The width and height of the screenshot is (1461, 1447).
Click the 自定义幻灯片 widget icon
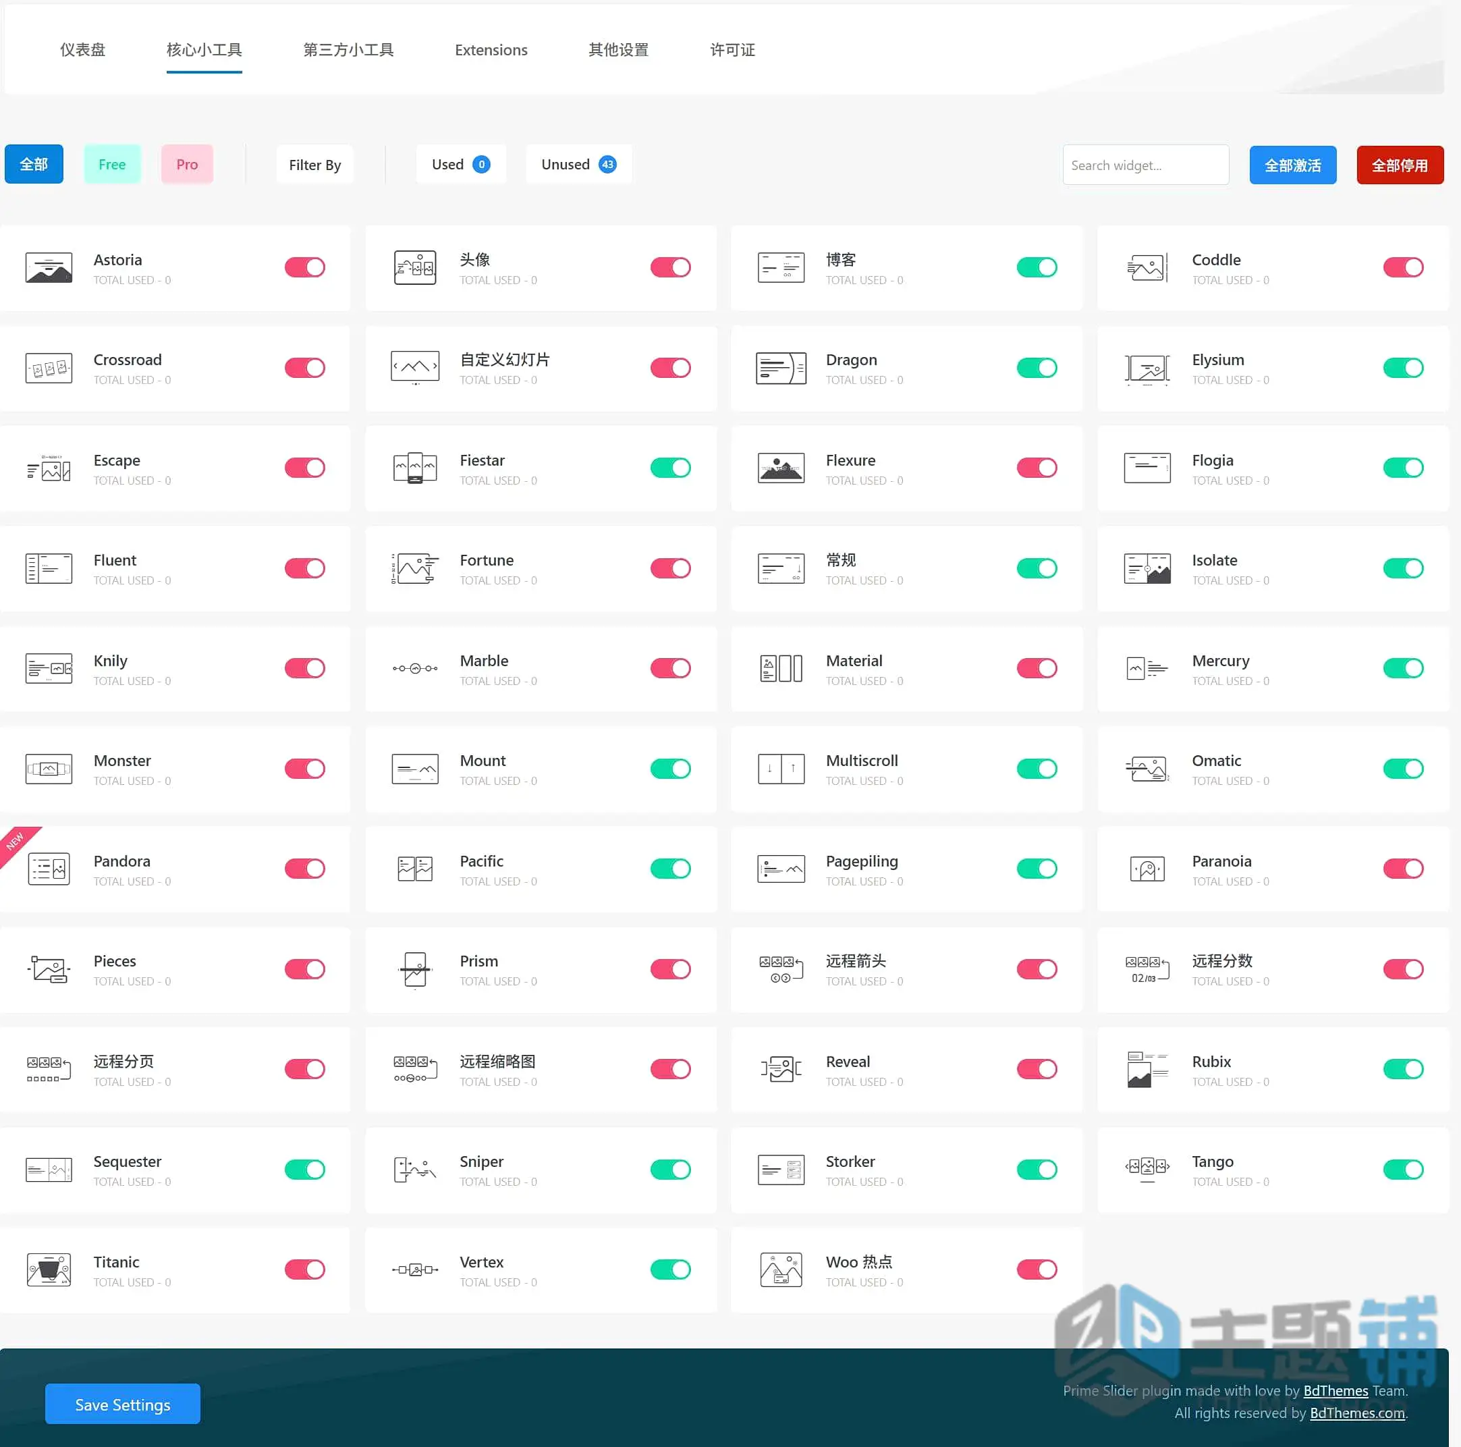415,368
